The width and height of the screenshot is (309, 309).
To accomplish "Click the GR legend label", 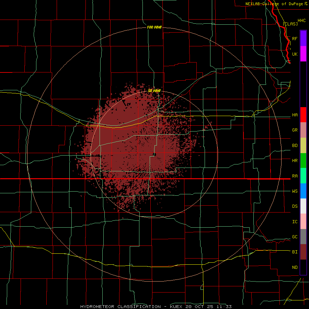I will (x=295, y=130).
